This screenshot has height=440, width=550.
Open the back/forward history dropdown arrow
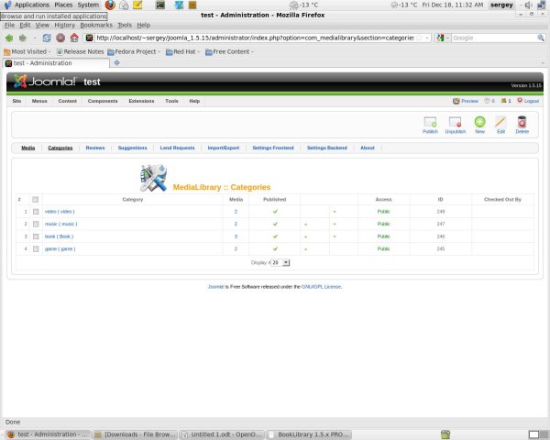[x=35, y=38]
